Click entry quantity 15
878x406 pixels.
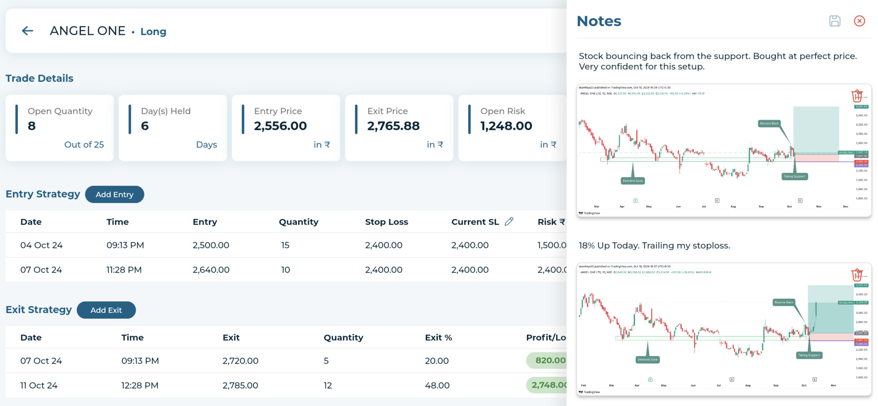click(x=285, y=245)
